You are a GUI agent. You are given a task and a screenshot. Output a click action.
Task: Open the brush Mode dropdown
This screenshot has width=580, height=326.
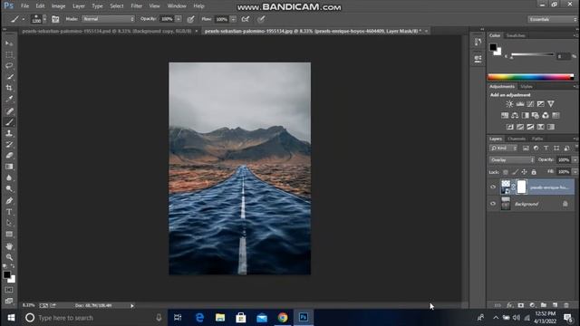[x=108, y=19]
